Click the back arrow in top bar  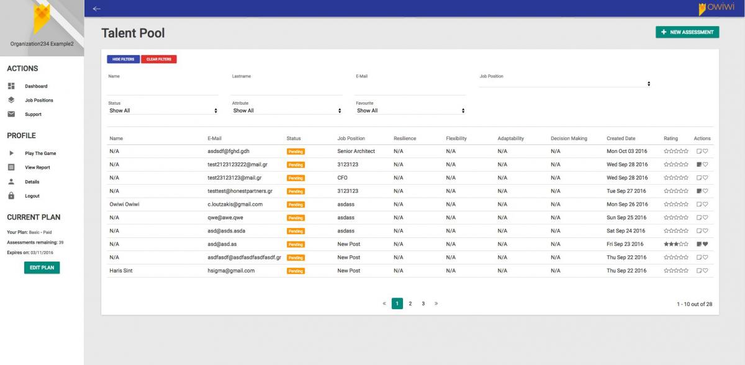coord(96,9)
